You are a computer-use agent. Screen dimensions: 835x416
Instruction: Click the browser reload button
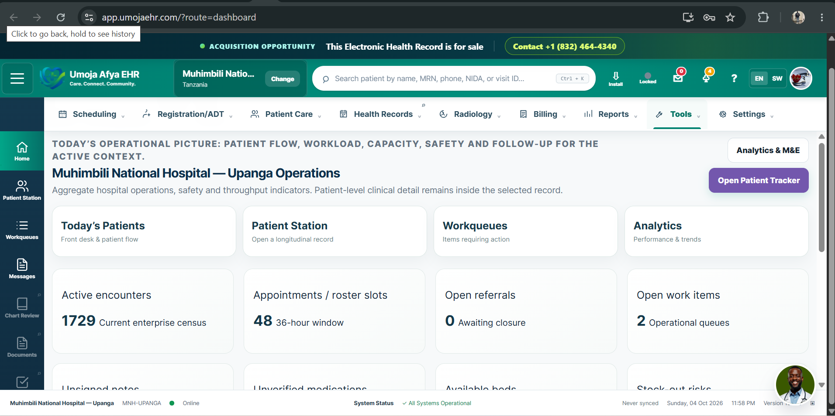pyautogui.click(x=61, y=17)
